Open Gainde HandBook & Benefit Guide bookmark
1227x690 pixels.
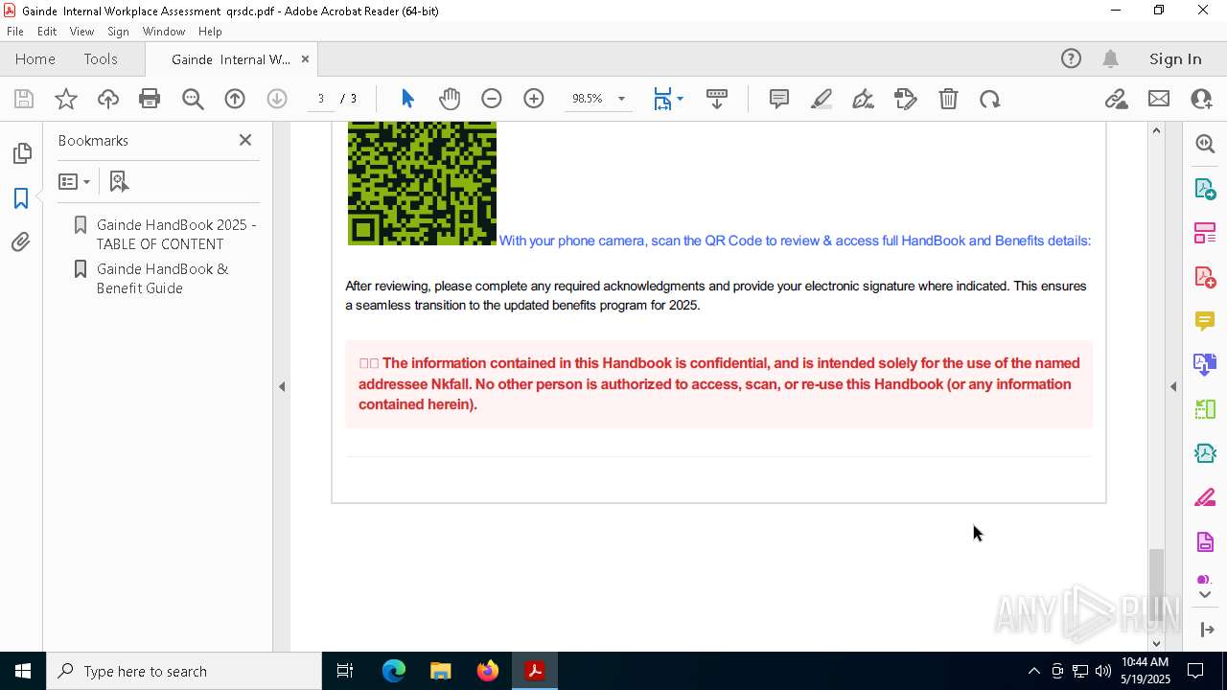tap(163, 278)
